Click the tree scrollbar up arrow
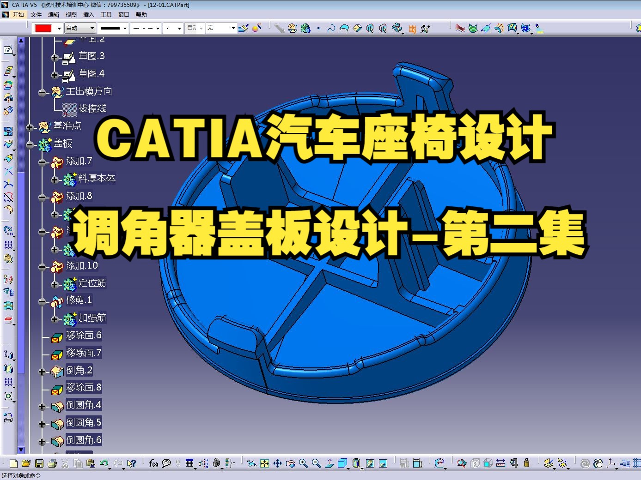641x480 pixels. [21, 41]
